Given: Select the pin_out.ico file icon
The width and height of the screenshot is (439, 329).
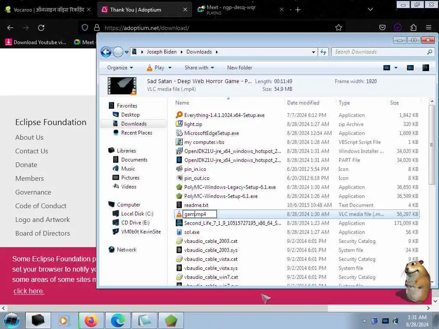Looking at the screenshot, I should tap(179, 178).
